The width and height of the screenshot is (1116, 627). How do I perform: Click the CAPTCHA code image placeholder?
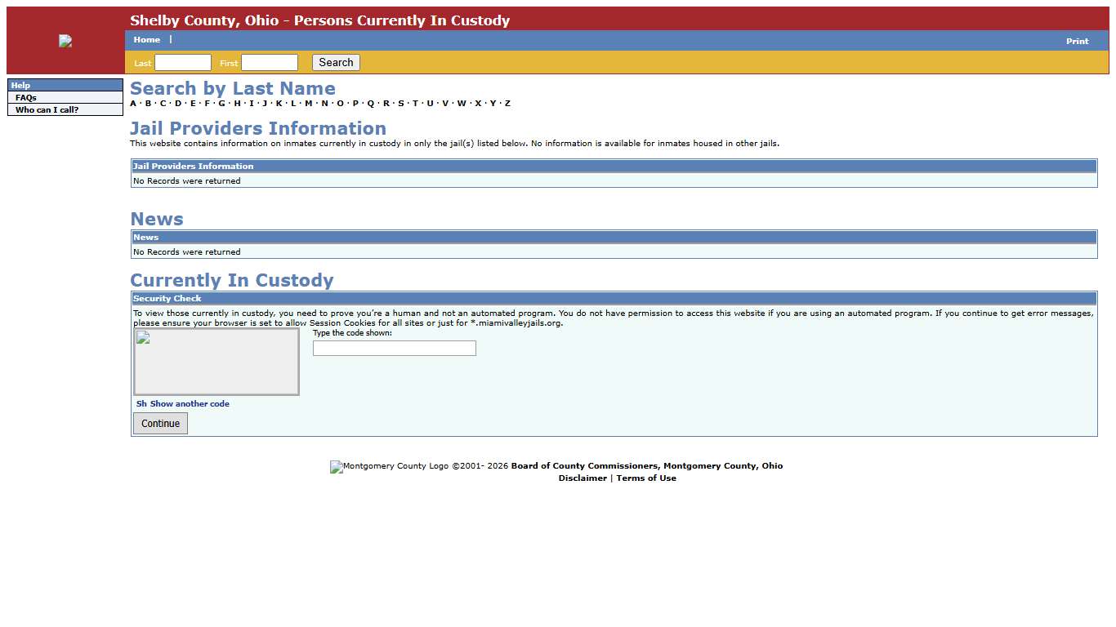[x=217, y=362]
